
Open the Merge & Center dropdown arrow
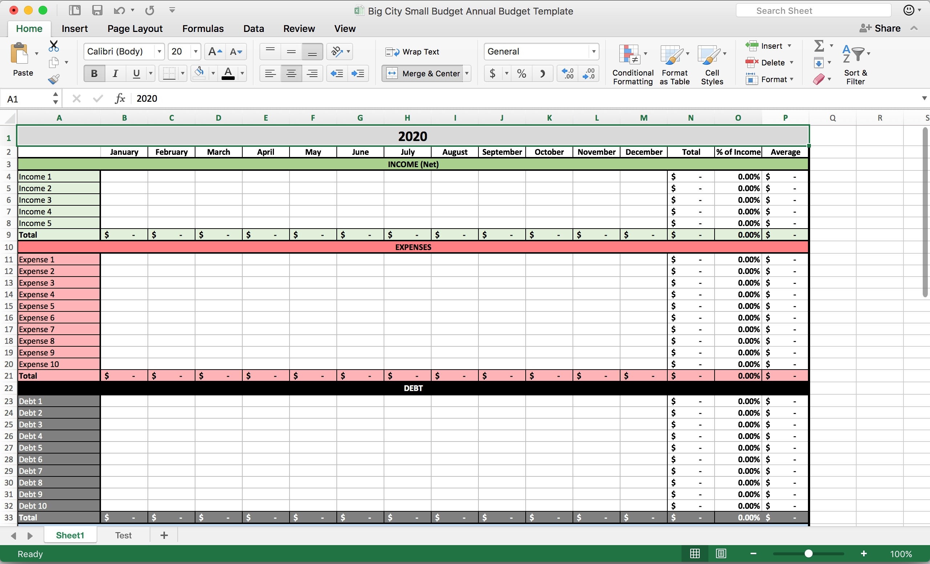pyautogui.click(x=467, y=73)
